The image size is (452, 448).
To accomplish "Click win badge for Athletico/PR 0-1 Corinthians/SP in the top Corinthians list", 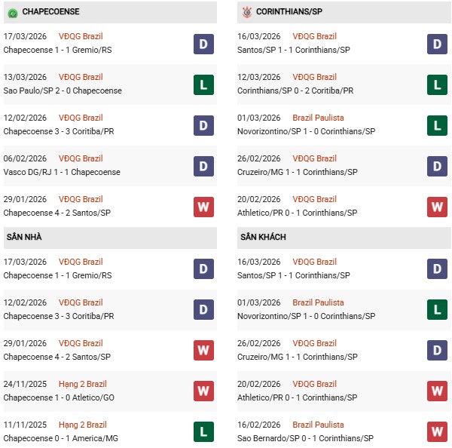I will point(437,207).
